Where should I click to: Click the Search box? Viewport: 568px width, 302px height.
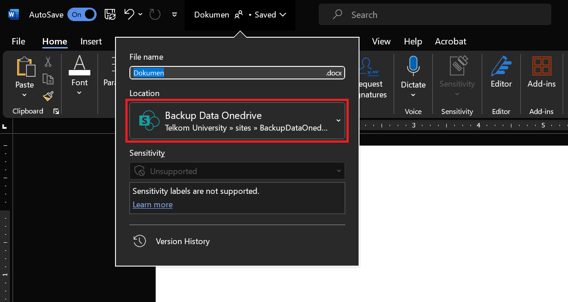click(x=435, y=15)
